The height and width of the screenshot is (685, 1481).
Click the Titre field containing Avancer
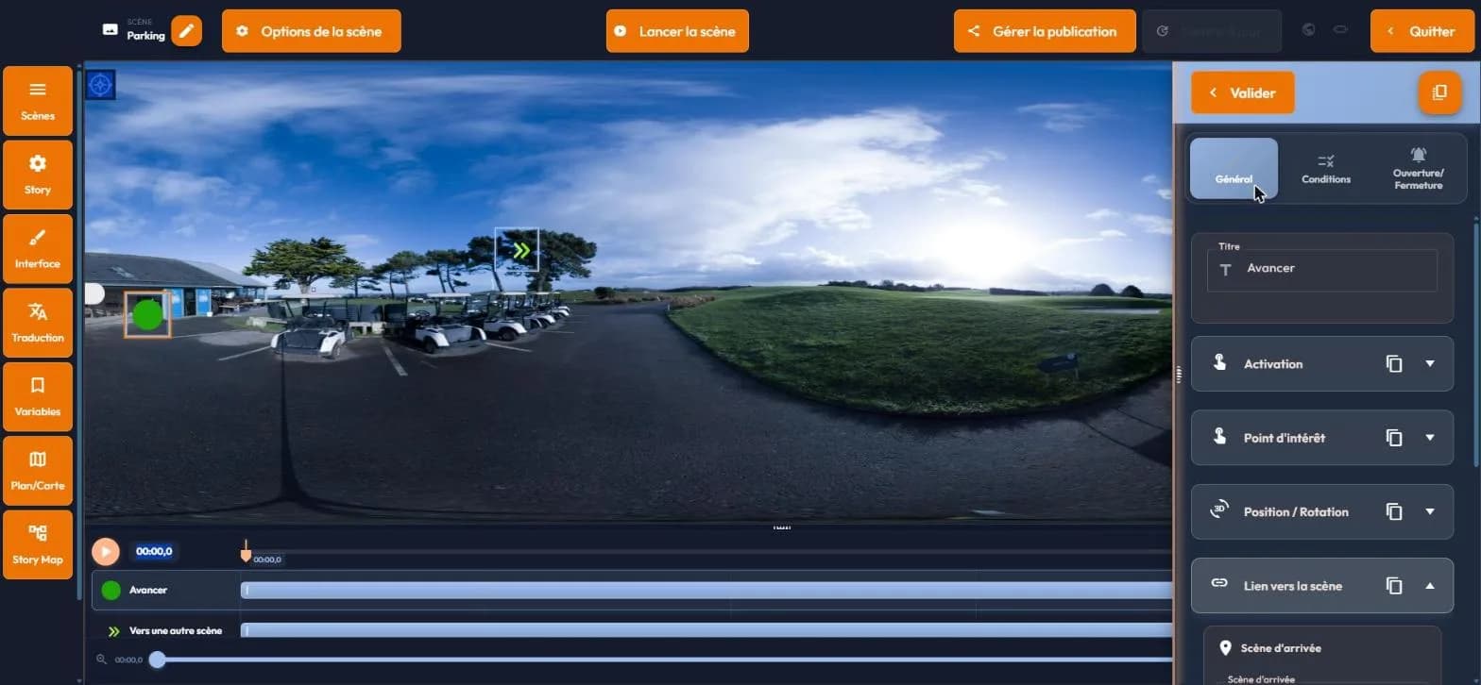1322,270
